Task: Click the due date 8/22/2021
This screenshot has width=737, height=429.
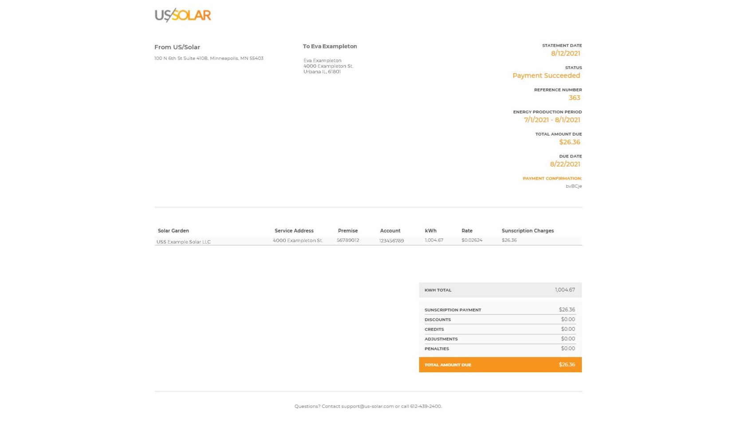Action: coord(564,165)
